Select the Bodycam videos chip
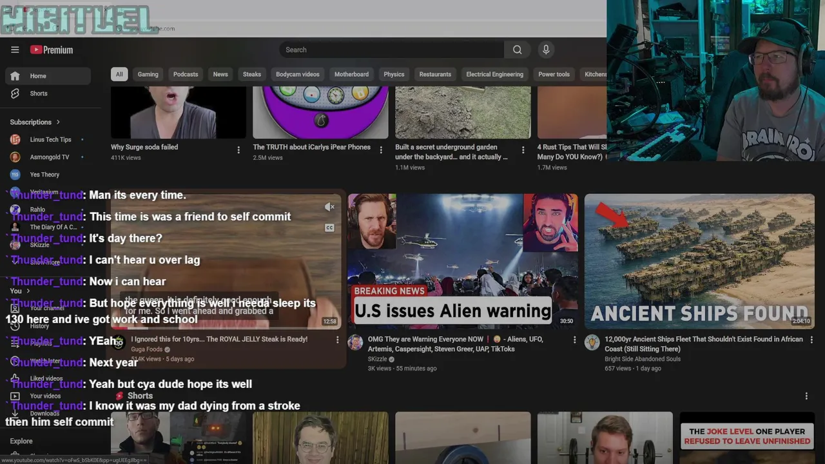 (x=298, y=74)
